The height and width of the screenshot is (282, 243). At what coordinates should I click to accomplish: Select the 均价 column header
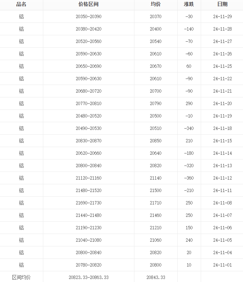pos(156,4)
